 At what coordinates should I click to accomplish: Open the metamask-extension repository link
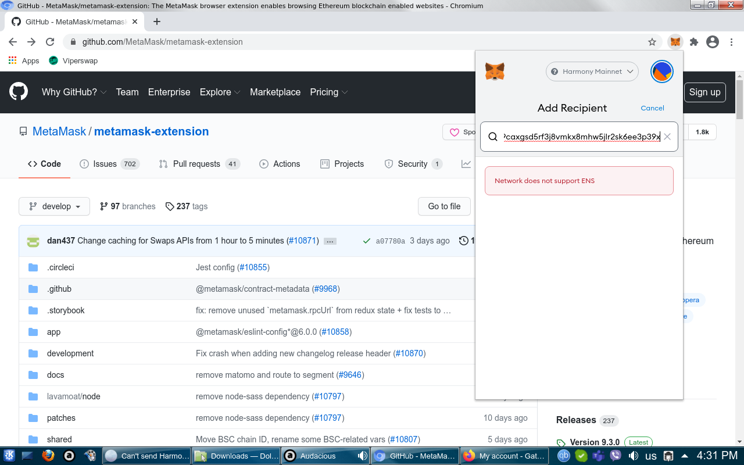tap(151, 131)
